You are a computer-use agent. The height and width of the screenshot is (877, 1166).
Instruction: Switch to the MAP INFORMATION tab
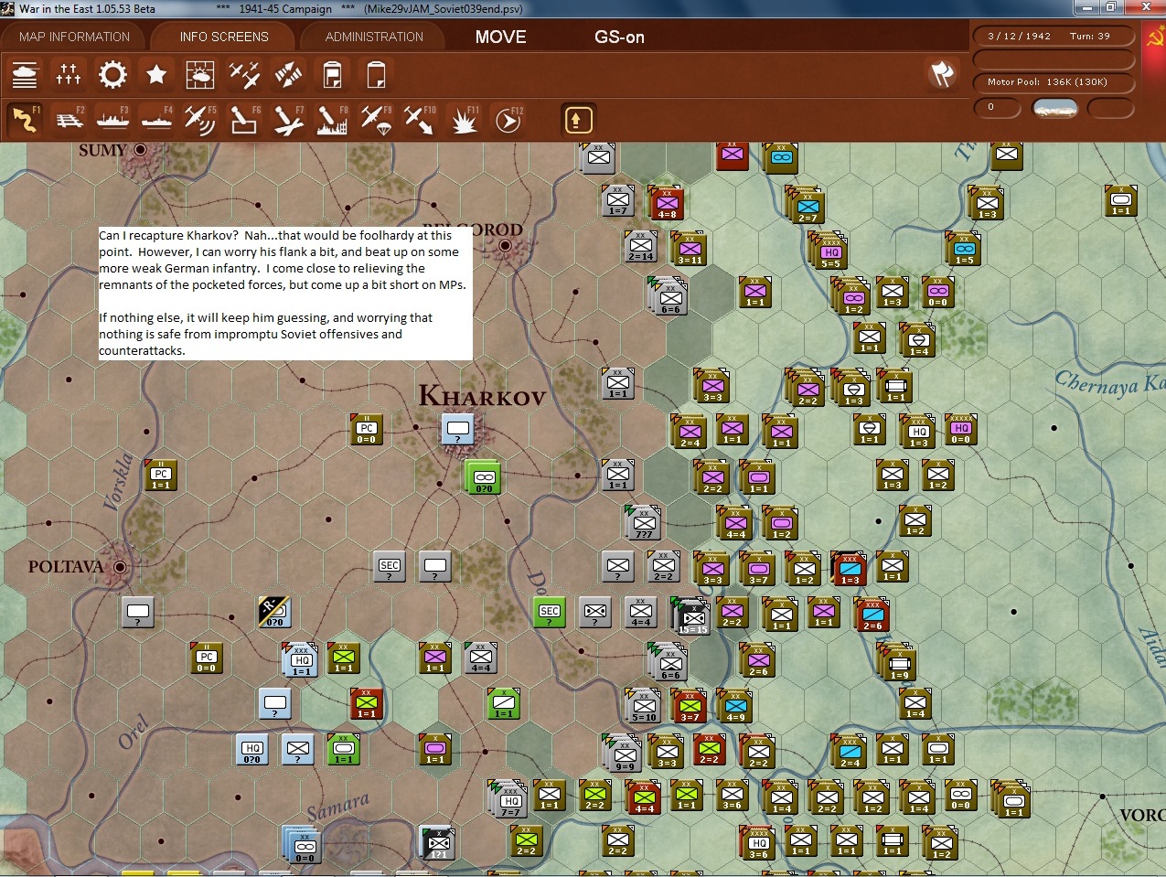75,37
